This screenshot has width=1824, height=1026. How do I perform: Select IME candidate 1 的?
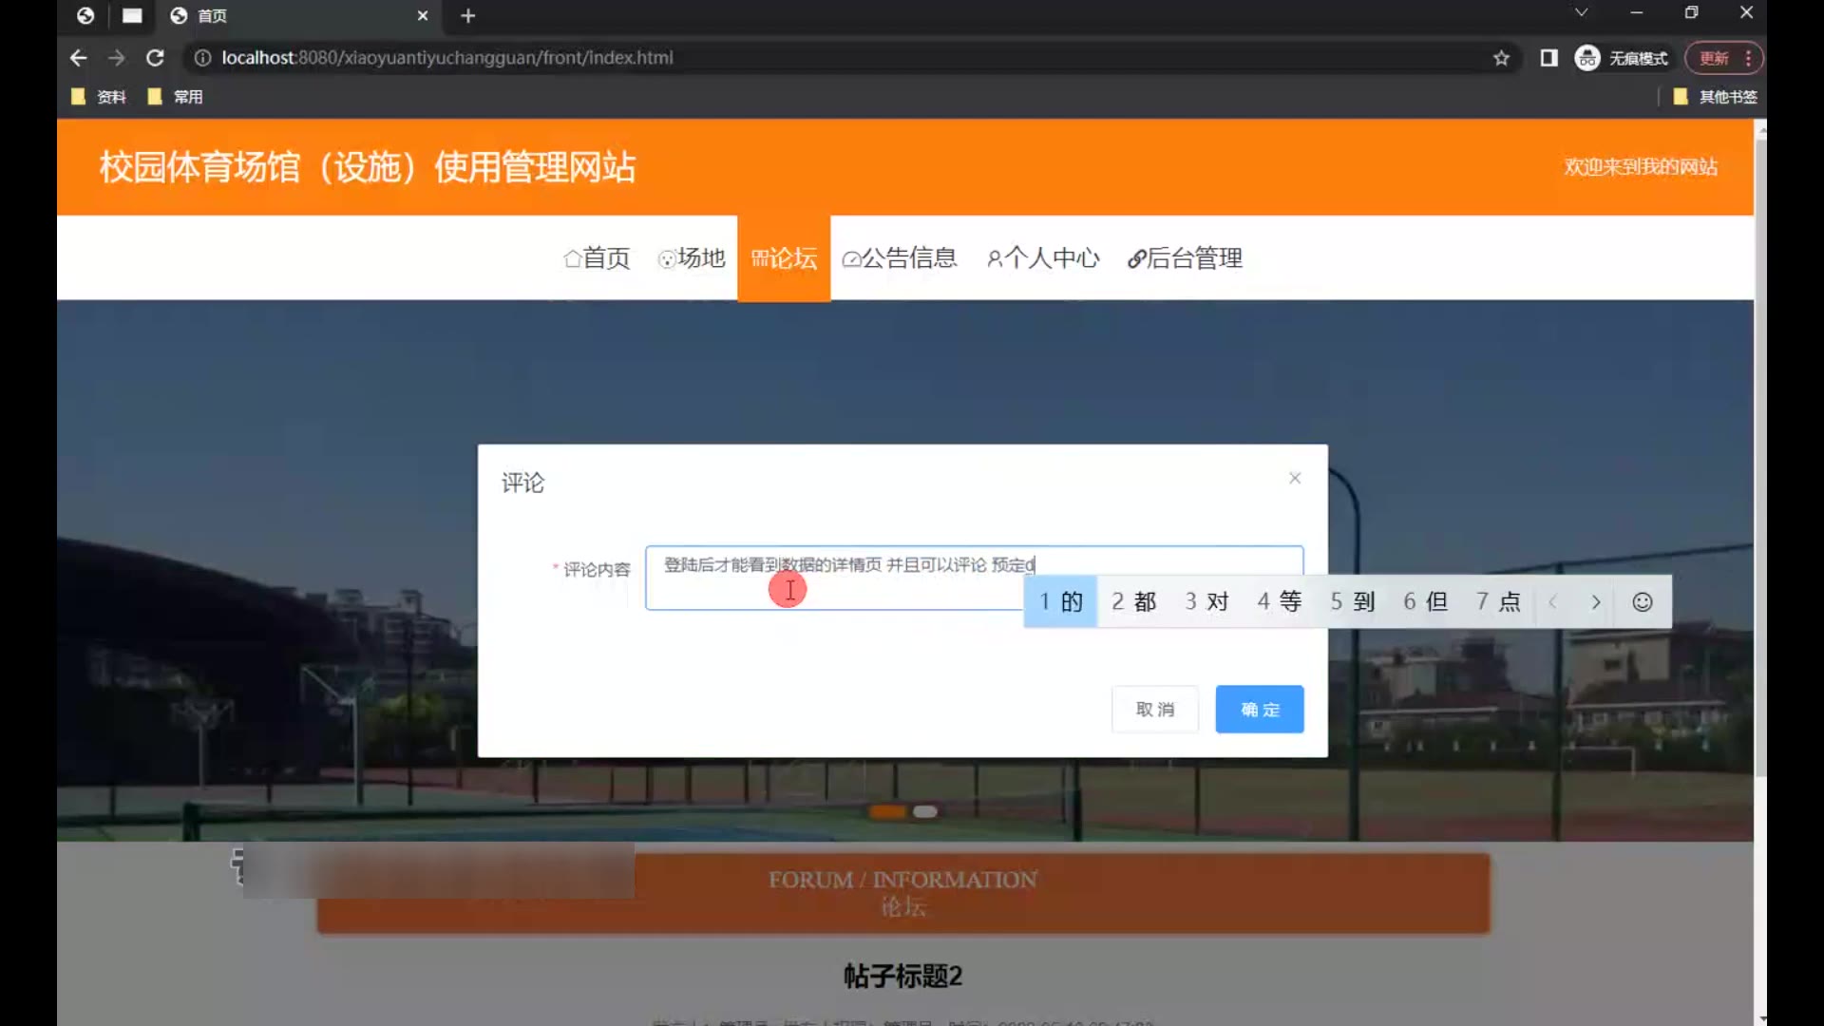point(1060,602)
